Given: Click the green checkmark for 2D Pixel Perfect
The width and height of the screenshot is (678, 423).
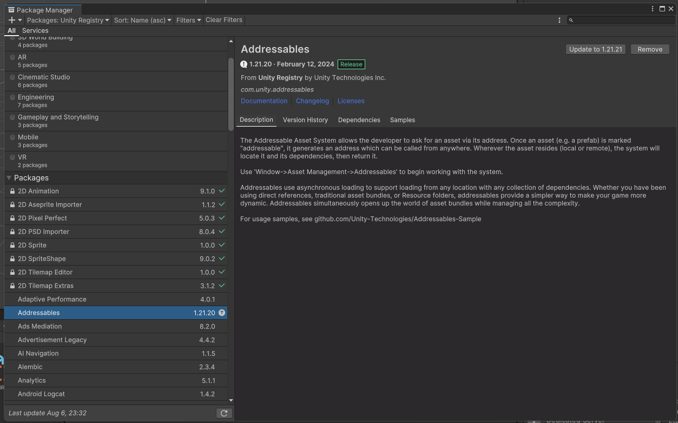Looking at the screenshot, I should point(222,218).
